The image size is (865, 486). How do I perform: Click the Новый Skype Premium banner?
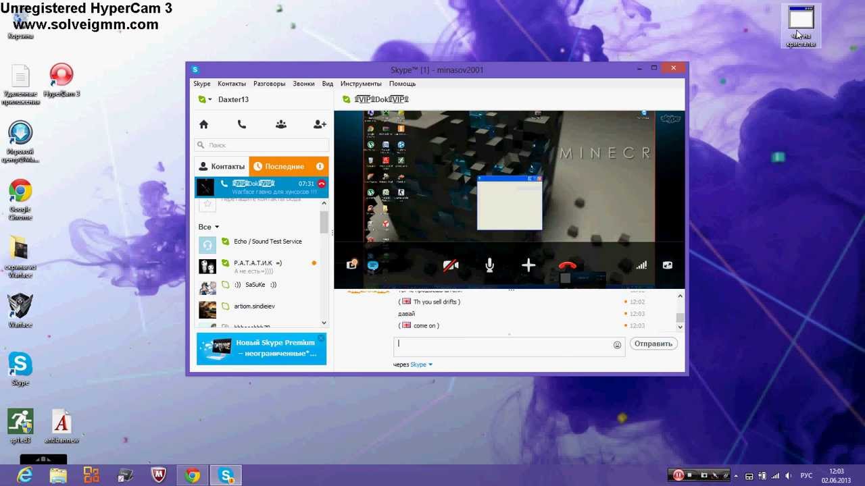(x=262, y=348)
